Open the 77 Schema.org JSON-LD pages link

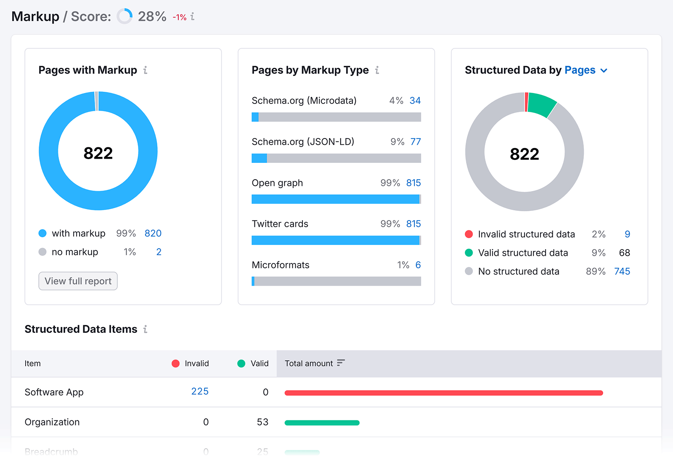(x=416, y=142)
